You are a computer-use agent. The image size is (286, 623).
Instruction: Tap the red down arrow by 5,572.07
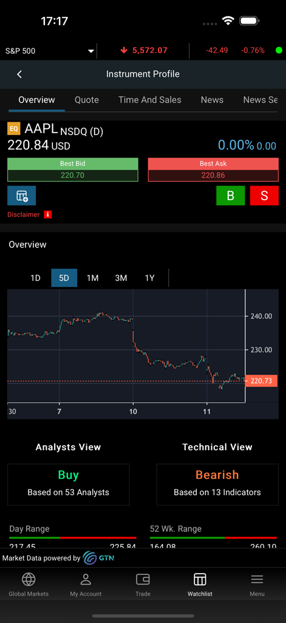[x=124, y=50]
